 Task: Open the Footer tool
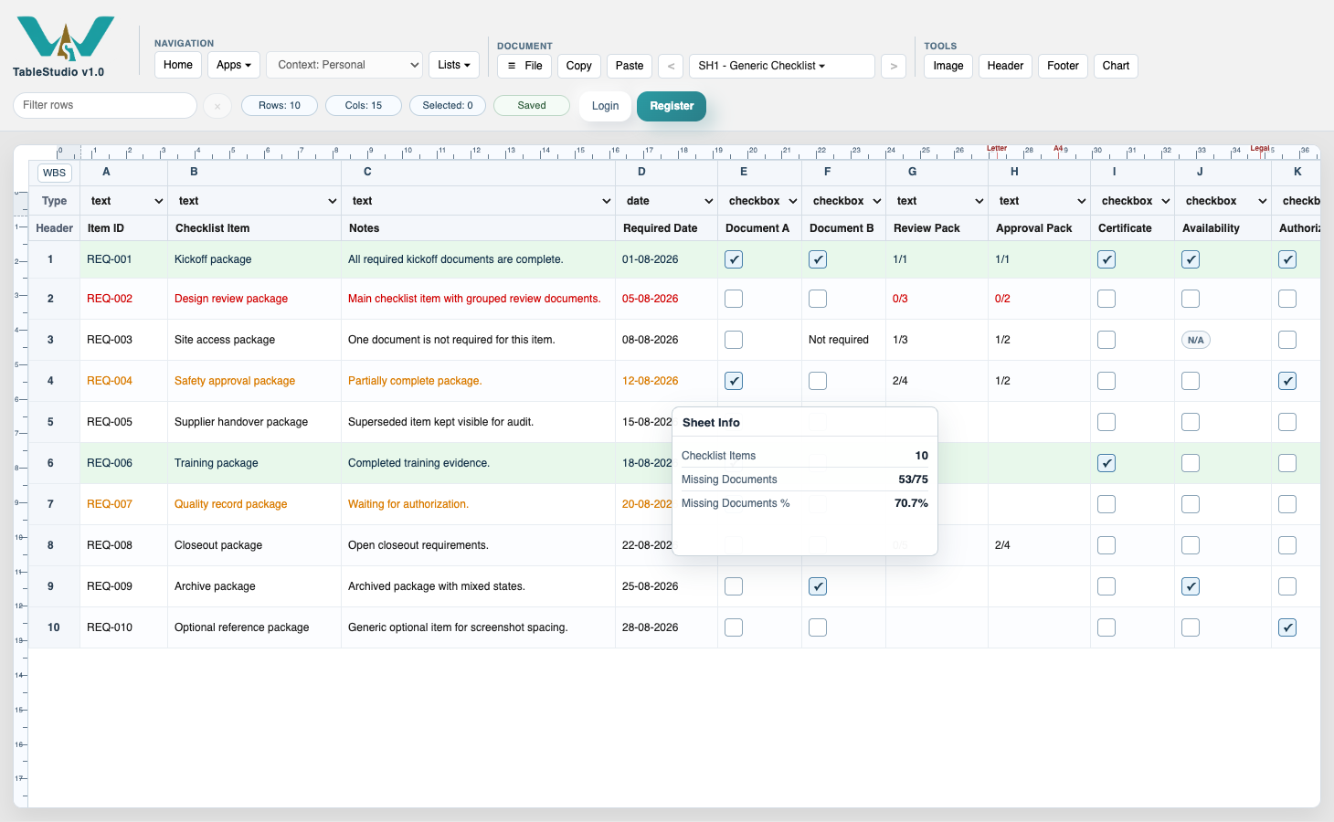pyautogui.click(x=1063, y=66)
